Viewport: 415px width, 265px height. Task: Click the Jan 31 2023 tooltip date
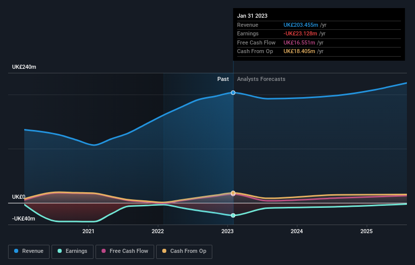click(252, 16)
